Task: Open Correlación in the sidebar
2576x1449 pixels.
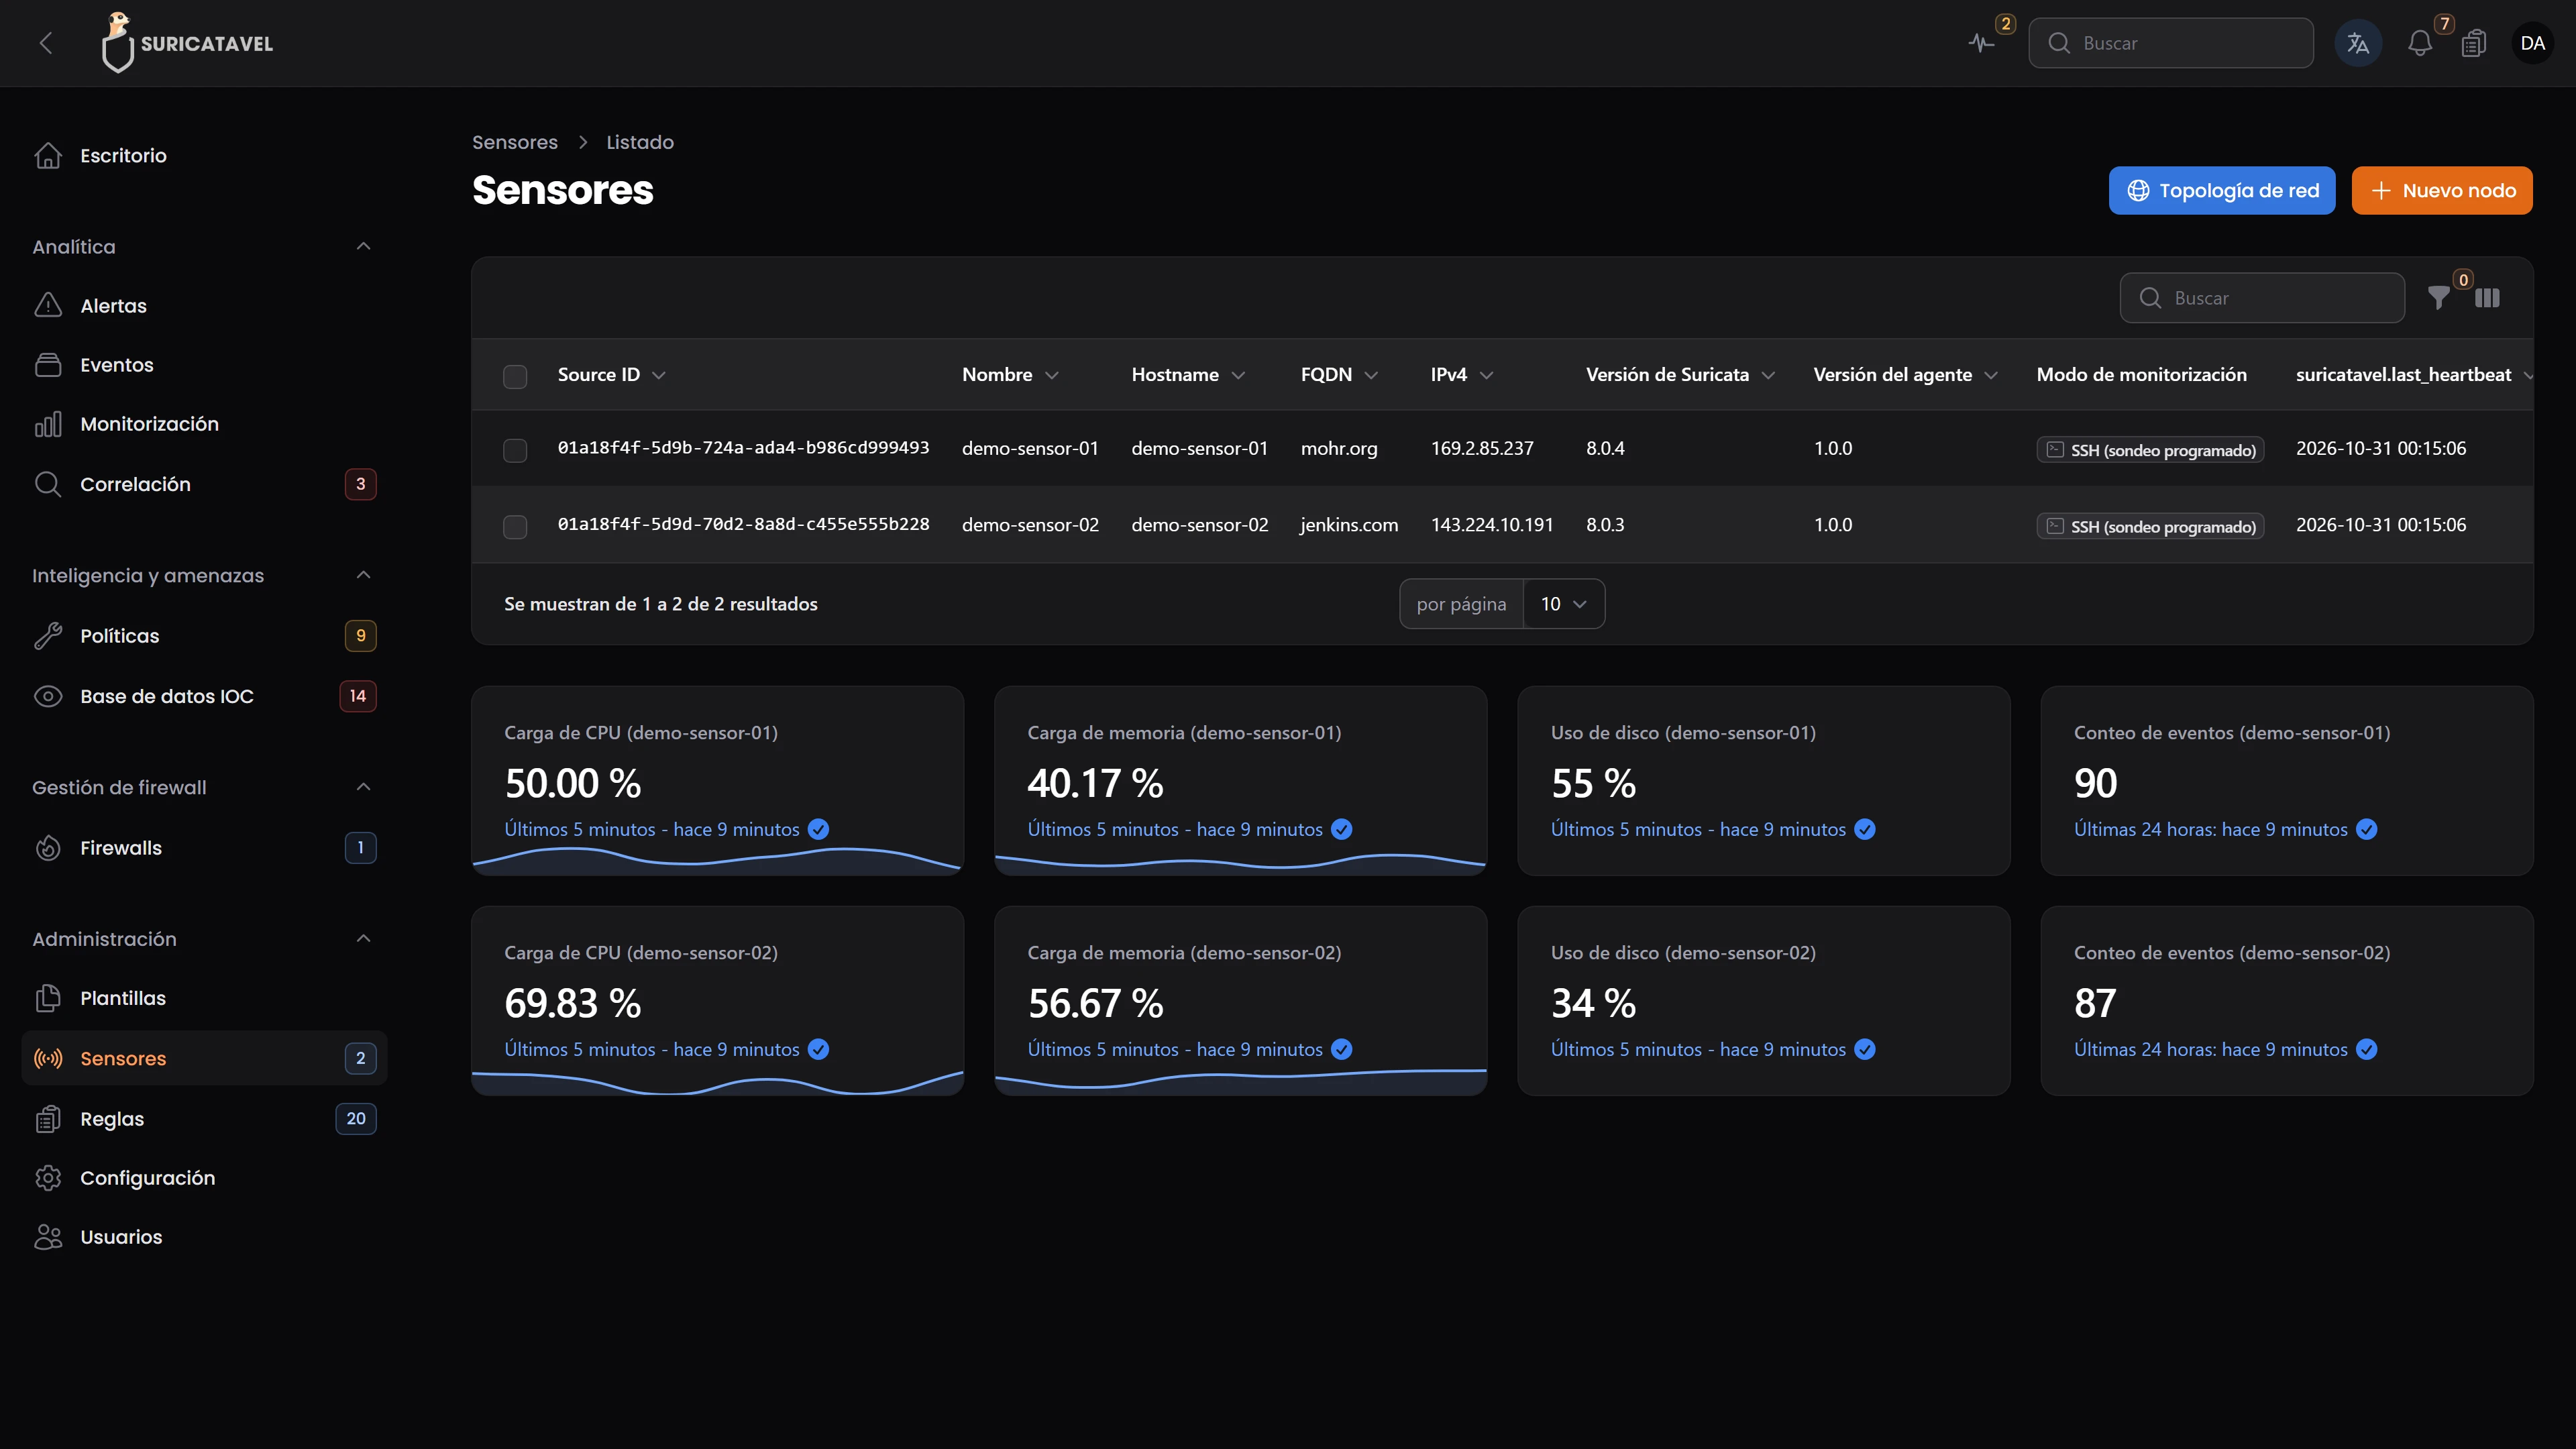Action: pos(204,484)
